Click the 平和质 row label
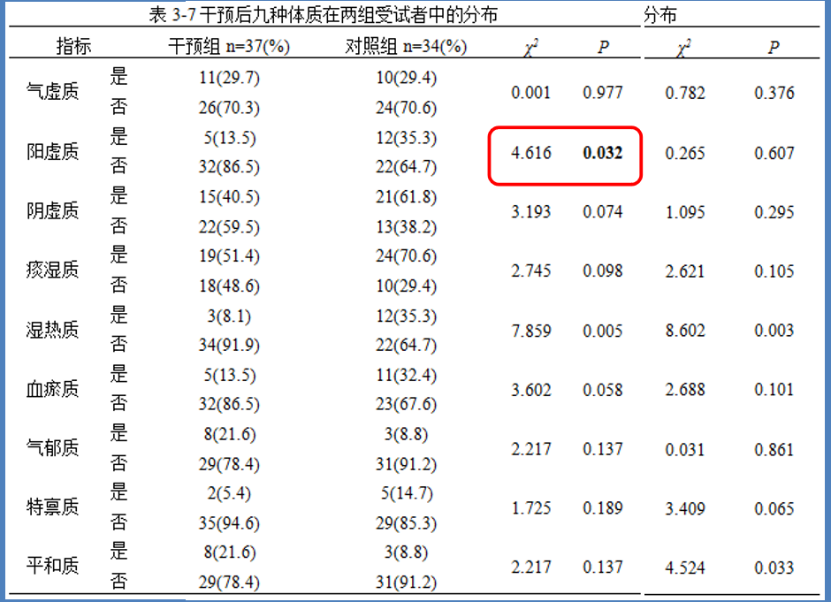831x602 pixels. coord(53,567)
